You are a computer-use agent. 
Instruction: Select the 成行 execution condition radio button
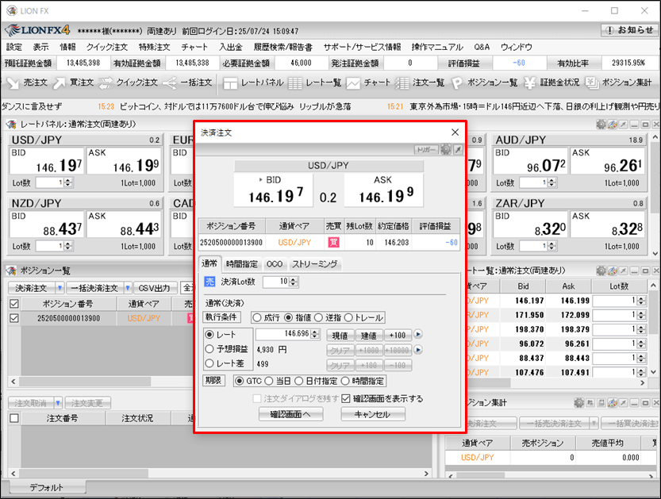[256, 317]
